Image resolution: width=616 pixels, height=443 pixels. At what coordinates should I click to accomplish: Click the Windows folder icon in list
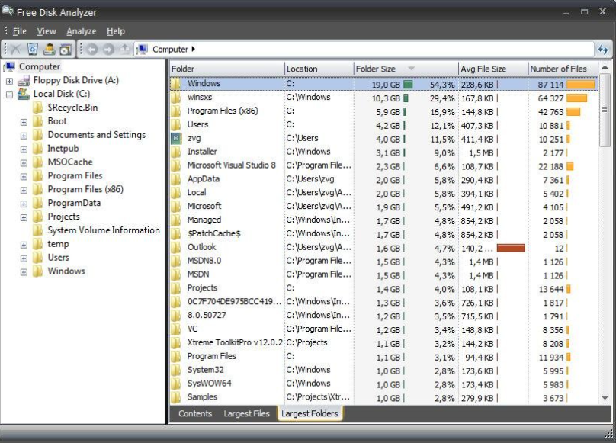[176, 84]
